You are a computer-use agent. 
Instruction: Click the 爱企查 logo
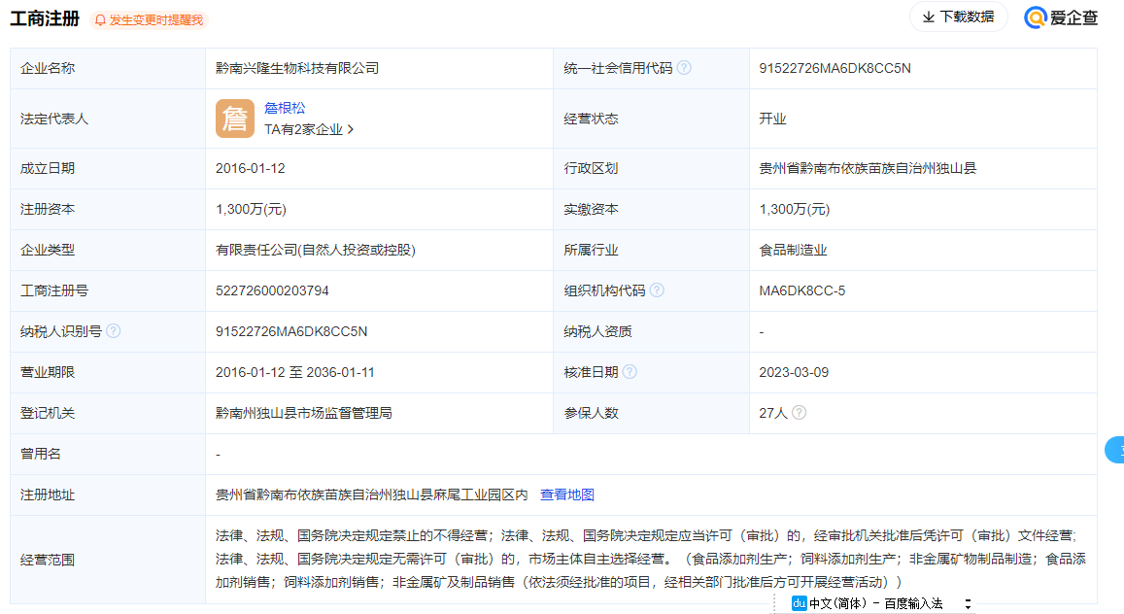[x=1062, y=17]
